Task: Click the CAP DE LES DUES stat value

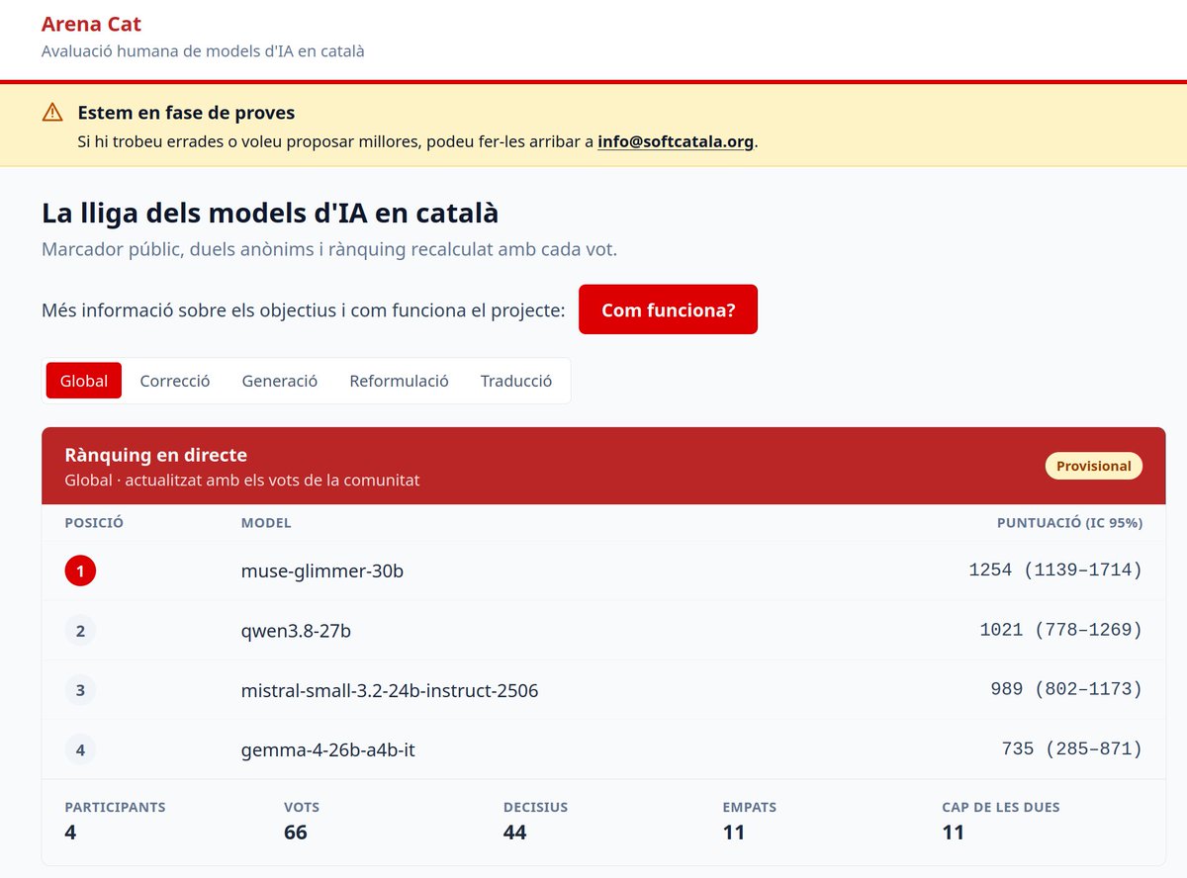Action: click(953, 833)
